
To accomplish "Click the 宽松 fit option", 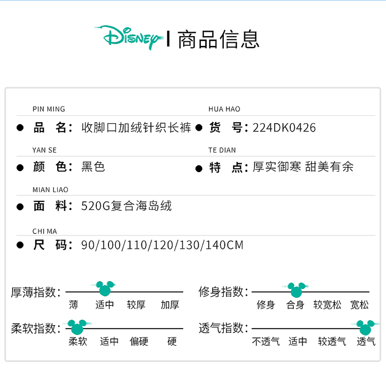I will click(360, 305).
